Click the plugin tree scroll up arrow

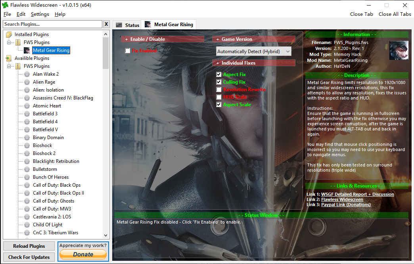[x=105, y=34]
